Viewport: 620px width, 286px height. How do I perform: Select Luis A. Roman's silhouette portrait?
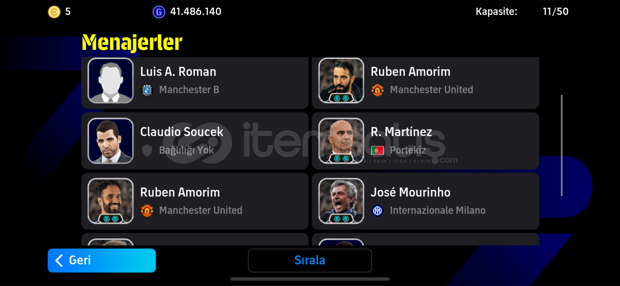pos(110,81)
